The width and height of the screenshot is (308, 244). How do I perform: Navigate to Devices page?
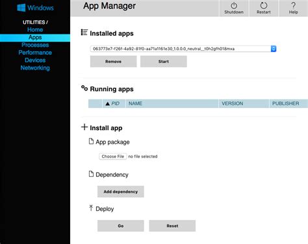pyautogui.click(x=35, y=60)
